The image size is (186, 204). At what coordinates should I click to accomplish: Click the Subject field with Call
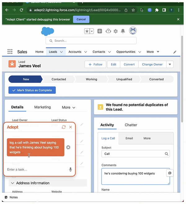tap(135, 154)
